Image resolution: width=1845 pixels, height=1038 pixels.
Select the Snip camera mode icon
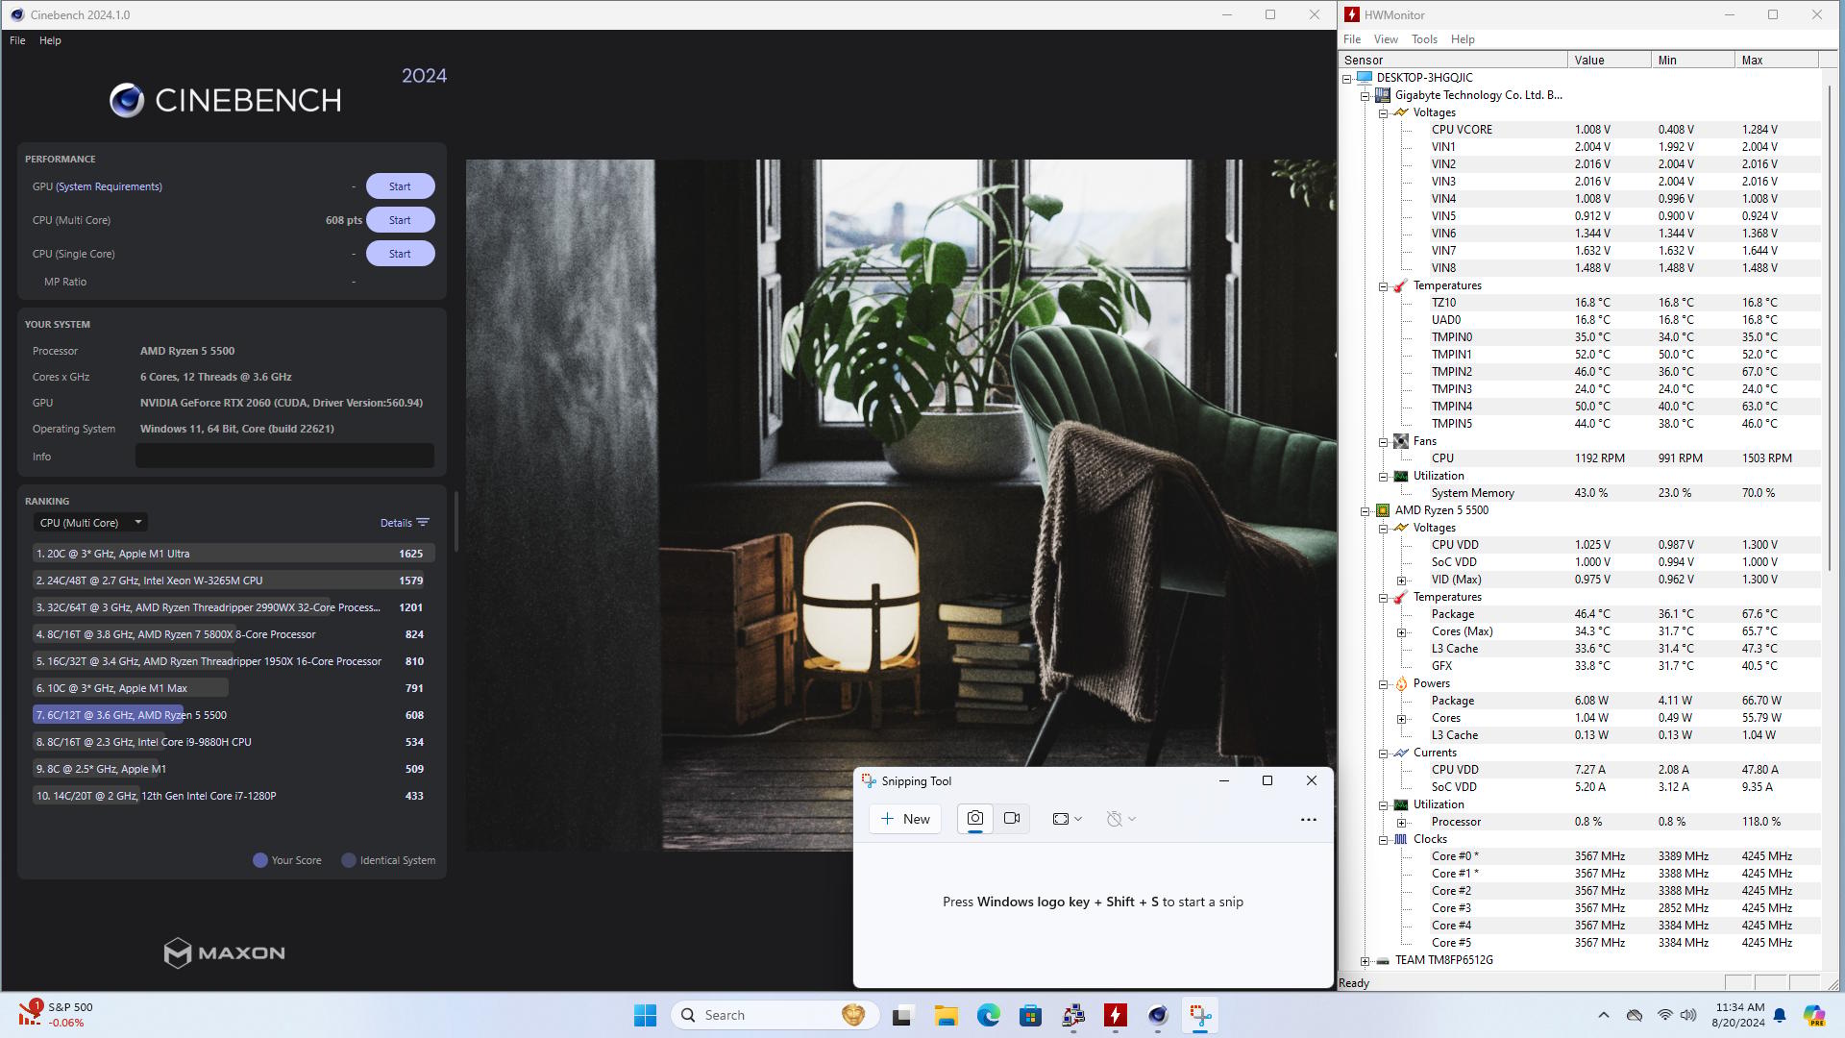(974, 819)
